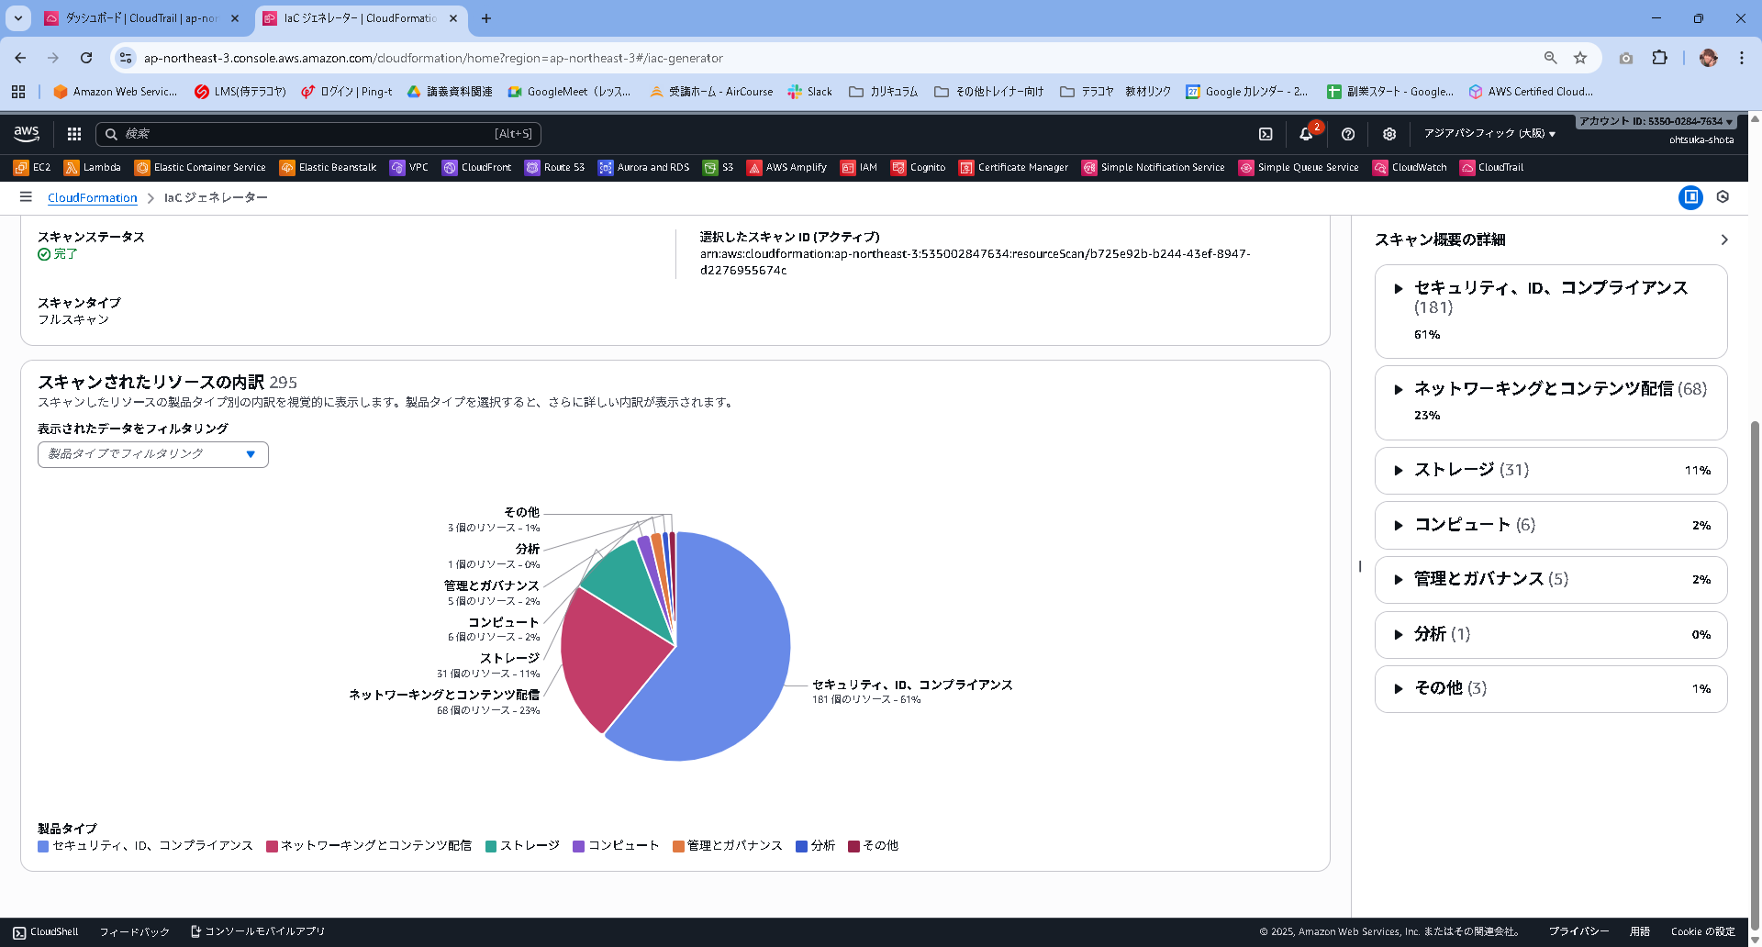The image size is (1762, 947).
Task: Open Simple Queue Service shortcut
Action: click(1299, 167)
